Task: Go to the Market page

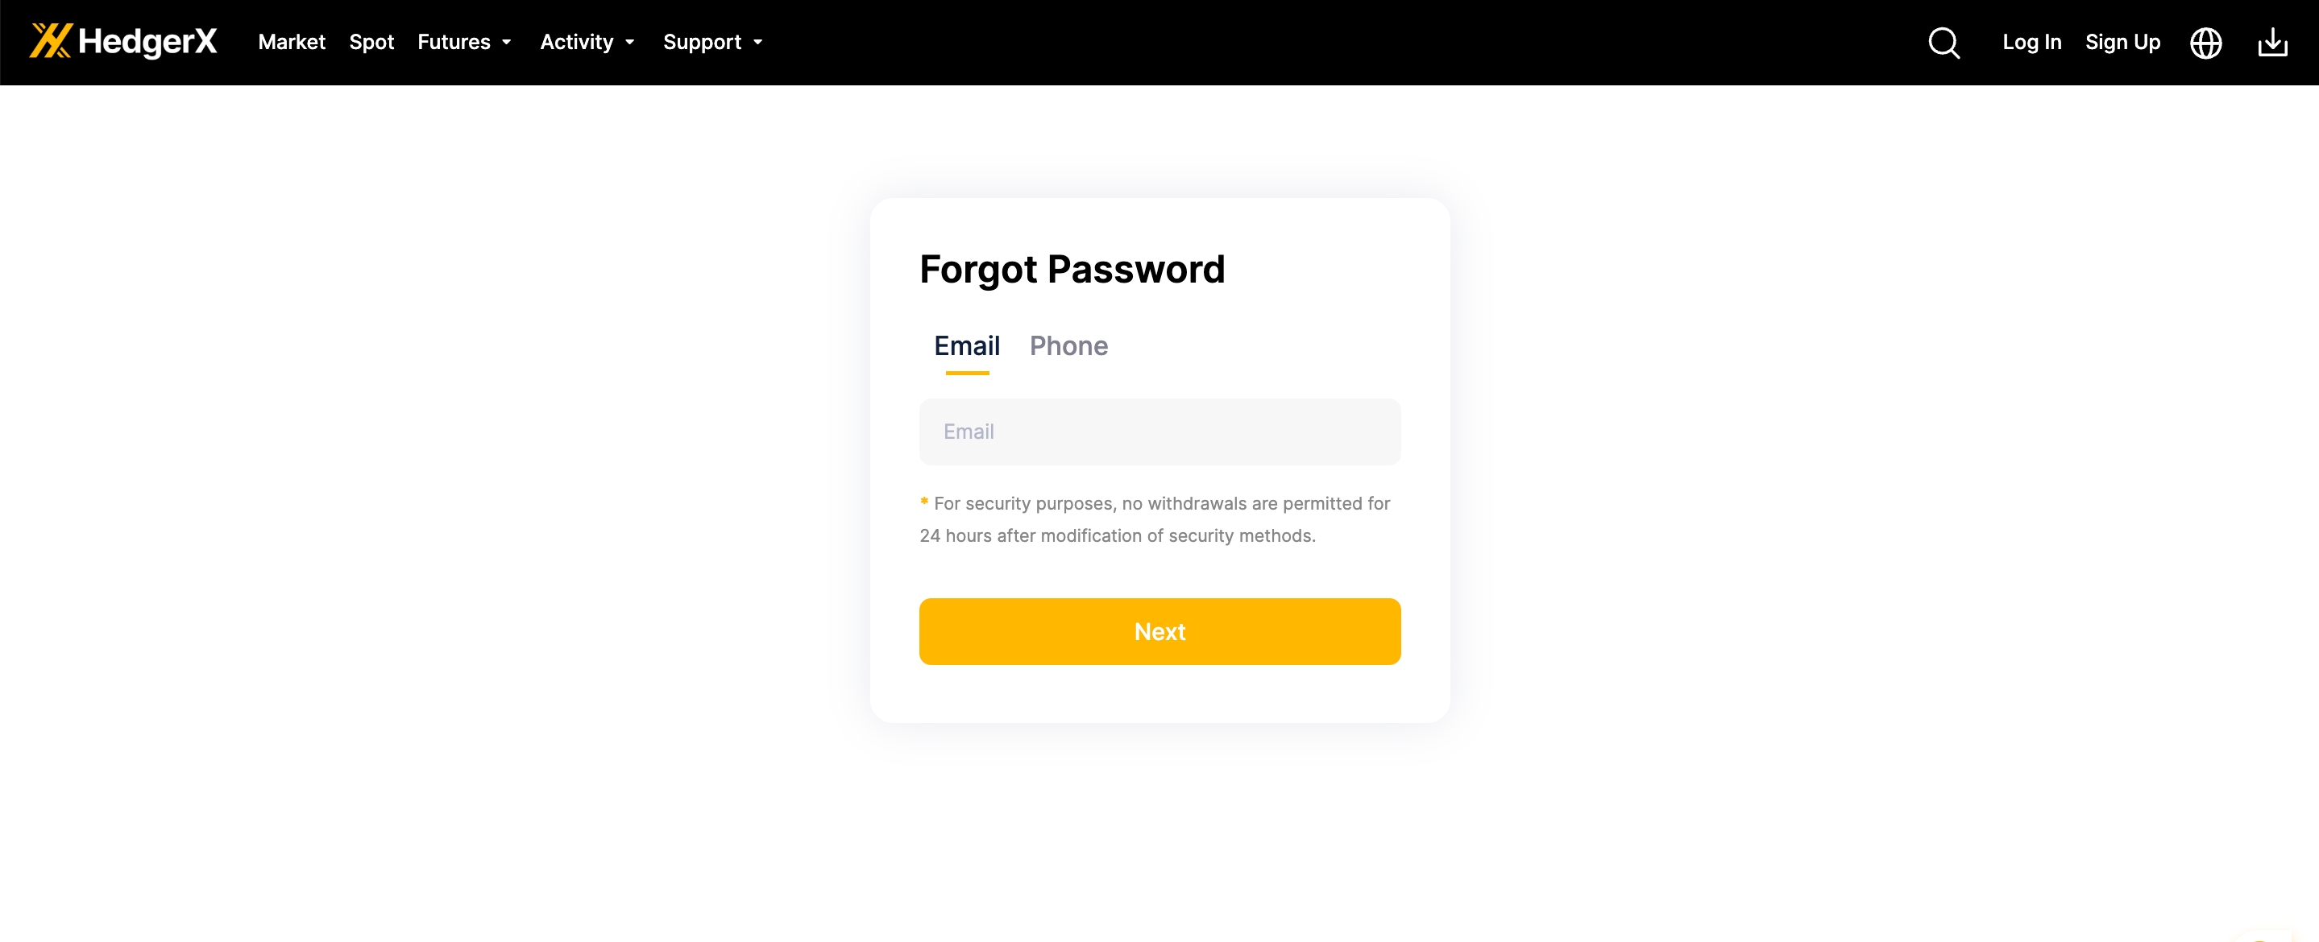Action: tap(292, 43)
